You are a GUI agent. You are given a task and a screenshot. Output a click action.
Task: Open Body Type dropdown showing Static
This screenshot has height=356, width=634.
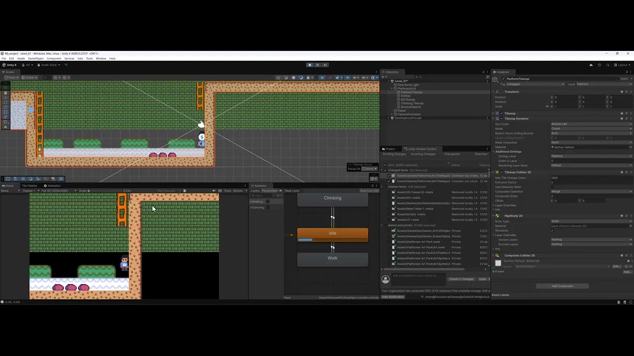592,221
